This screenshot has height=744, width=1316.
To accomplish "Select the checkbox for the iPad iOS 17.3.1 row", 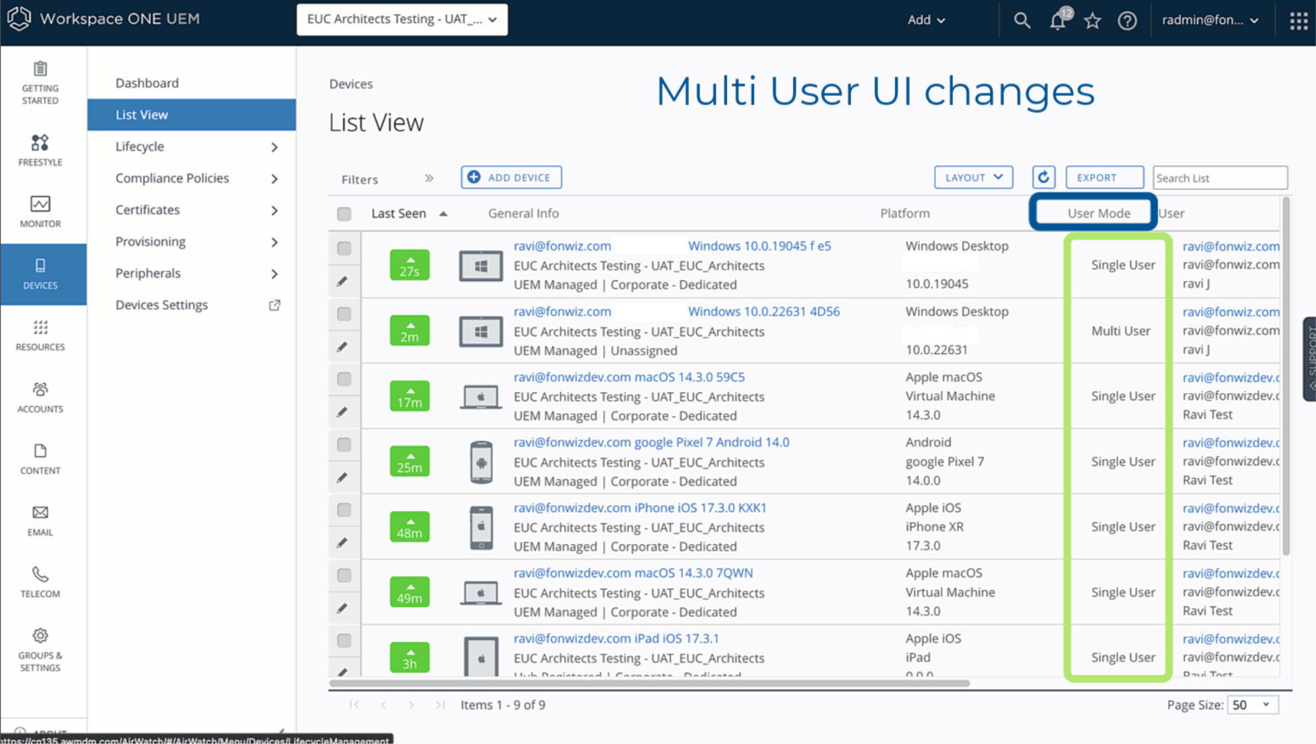I will (x=344, y=641).
